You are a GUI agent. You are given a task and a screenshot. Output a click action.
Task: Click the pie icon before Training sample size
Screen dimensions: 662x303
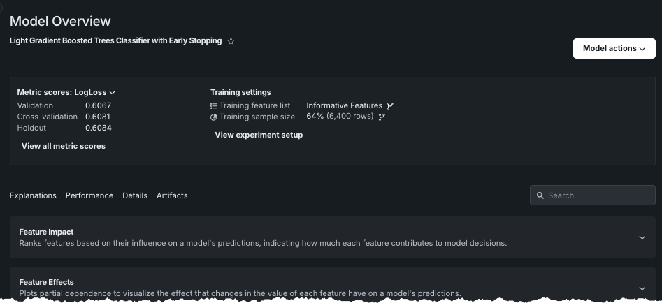[x=214, y=117]
